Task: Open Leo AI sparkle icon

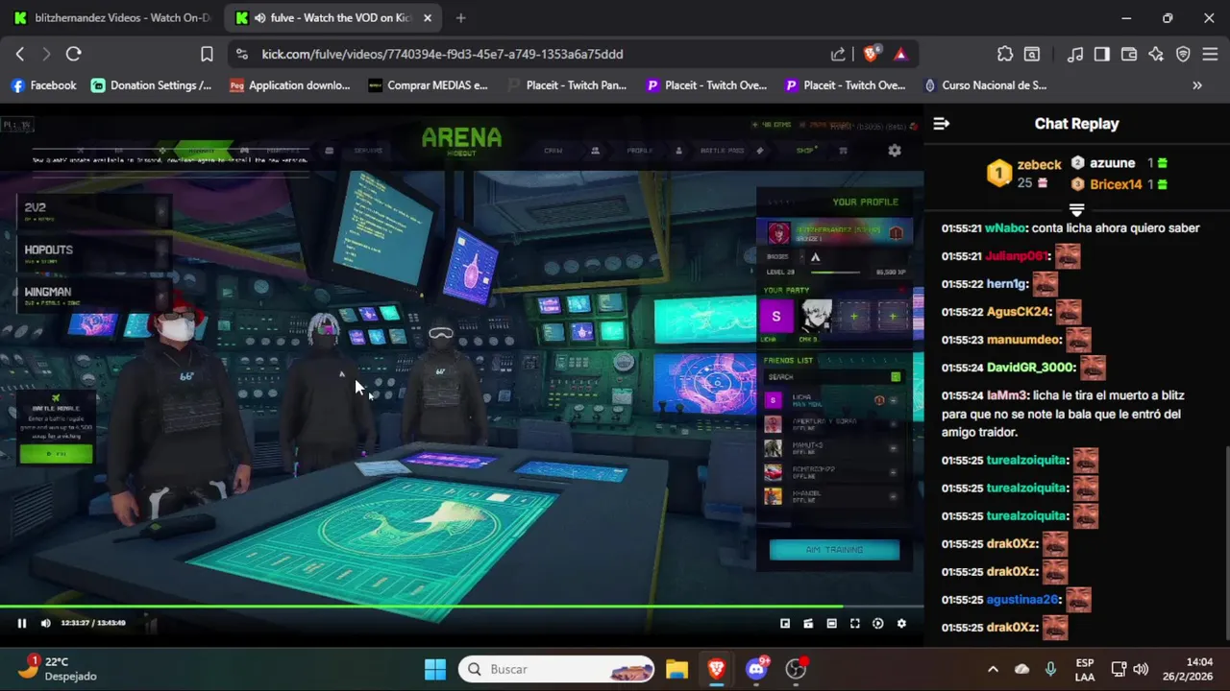Action: pyautogui.click(x=1156, y=54)
